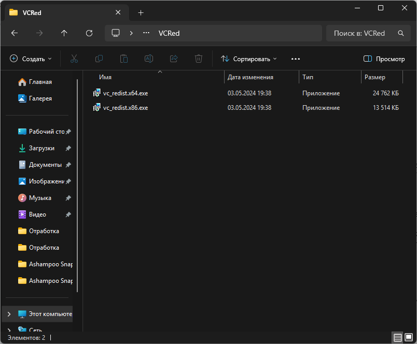Sort files by Размер column header

click(375, 77)
